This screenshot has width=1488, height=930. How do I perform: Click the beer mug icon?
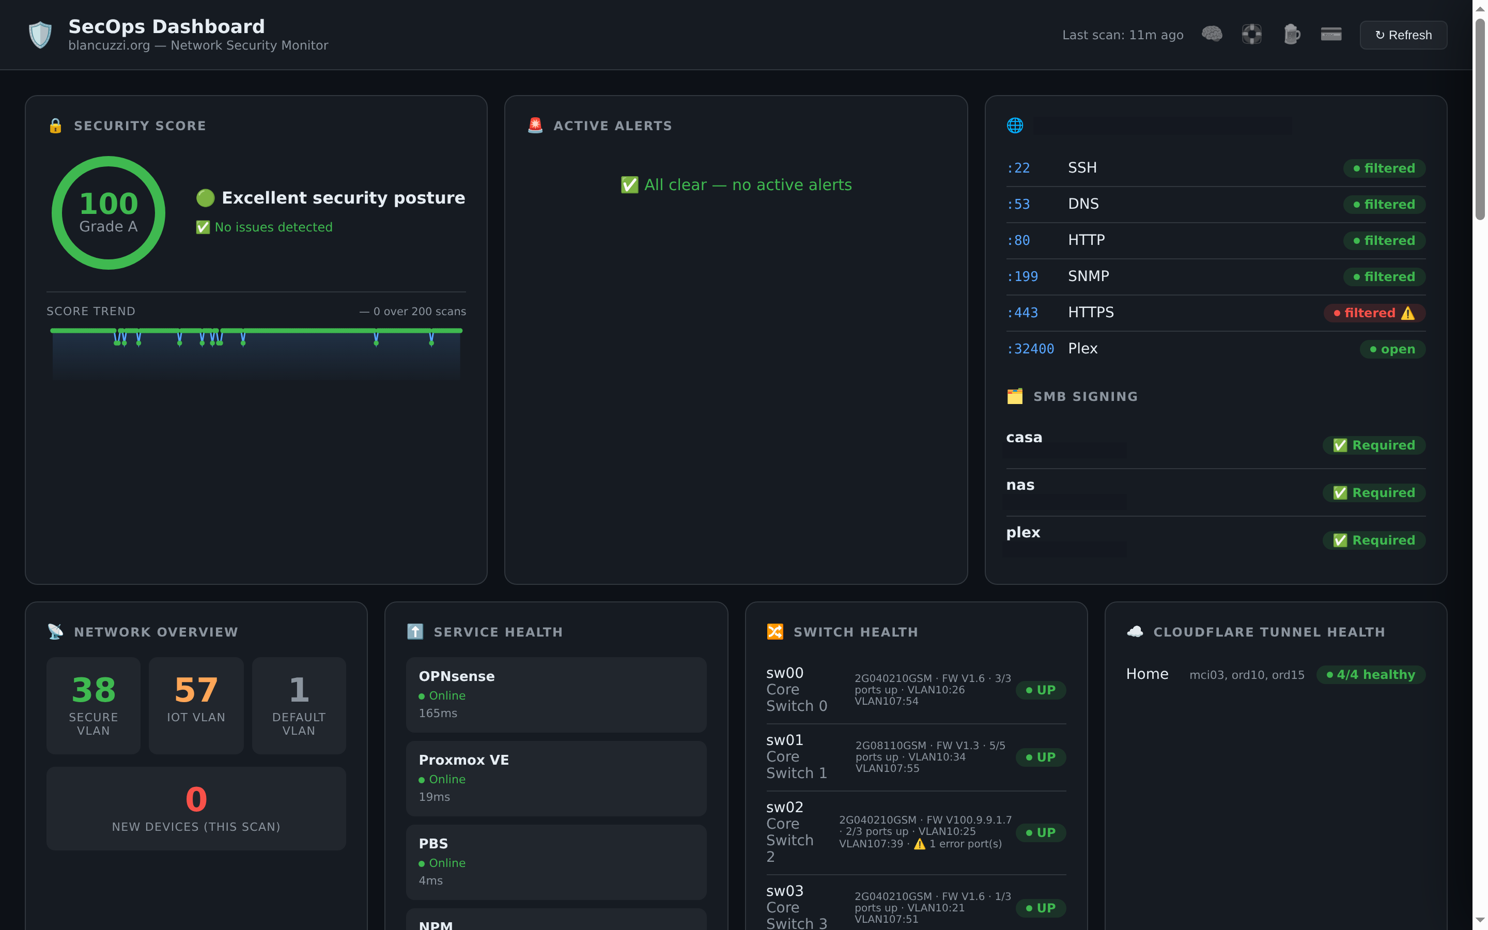[1291, 35]
